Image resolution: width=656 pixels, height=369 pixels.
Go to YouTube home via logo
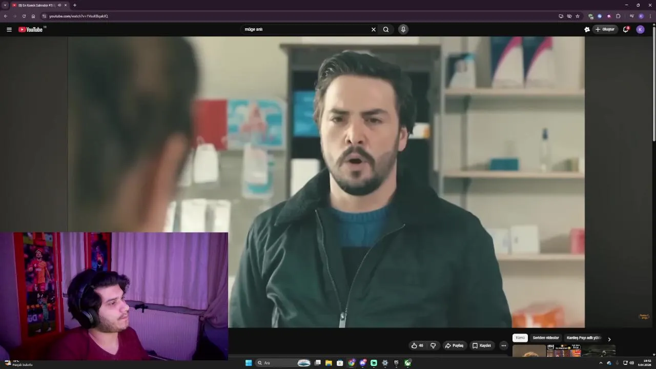(x=31, y=30)
